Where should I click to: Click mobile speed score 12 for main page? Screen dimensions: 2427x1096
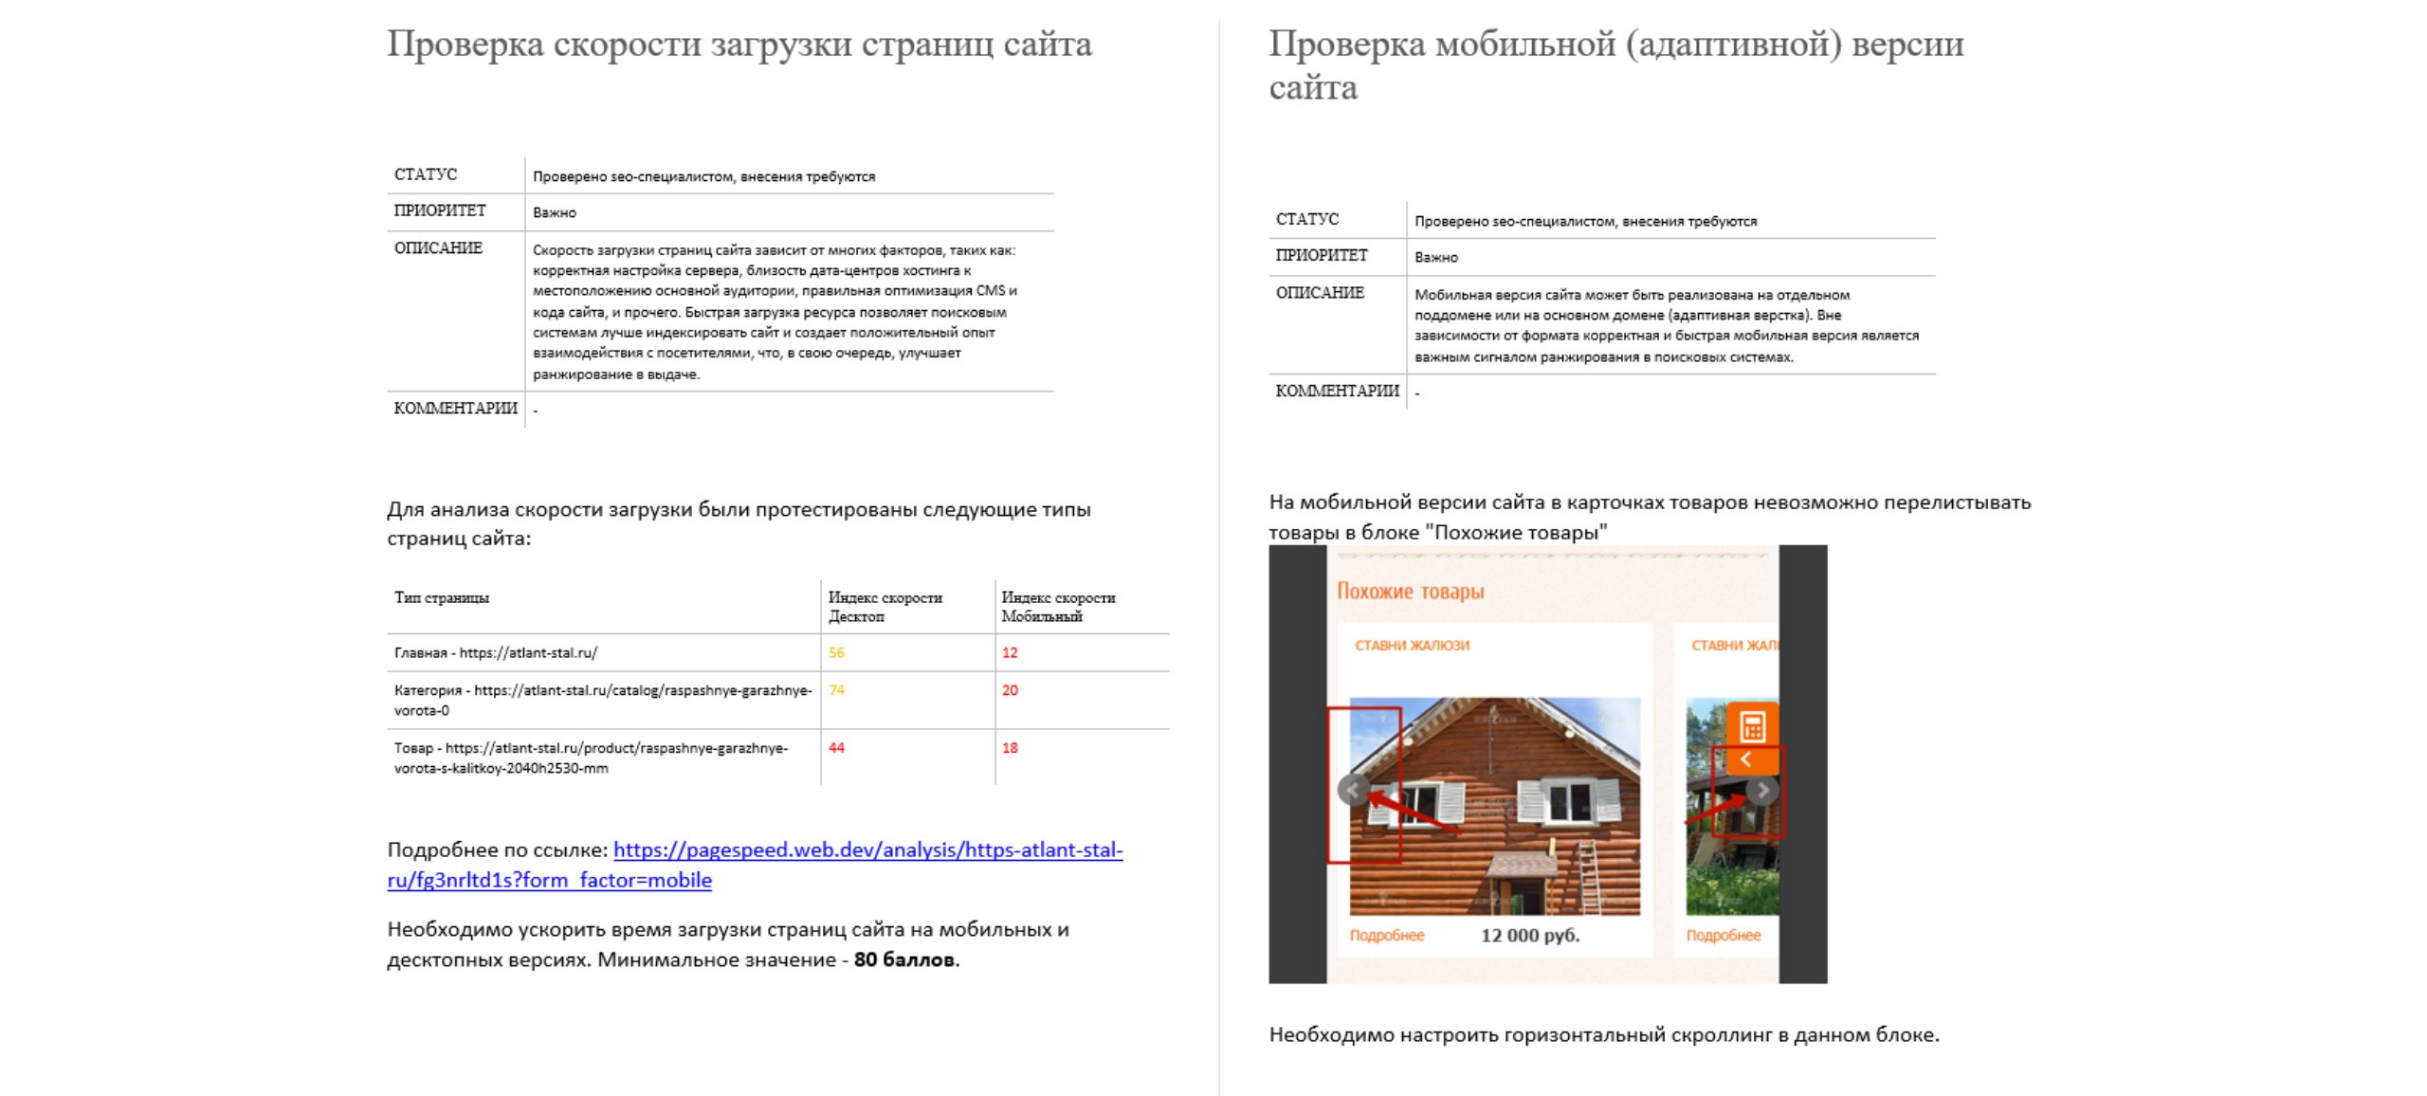(1010, 653)
